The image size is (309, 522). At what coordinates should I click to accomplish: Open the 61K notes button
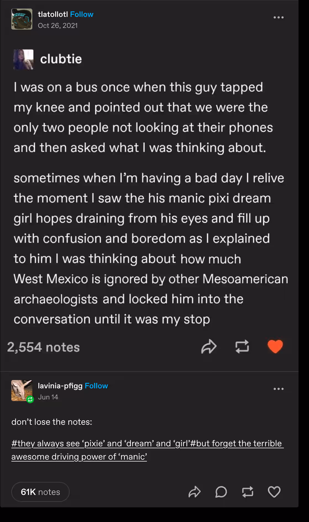[40, 492]
